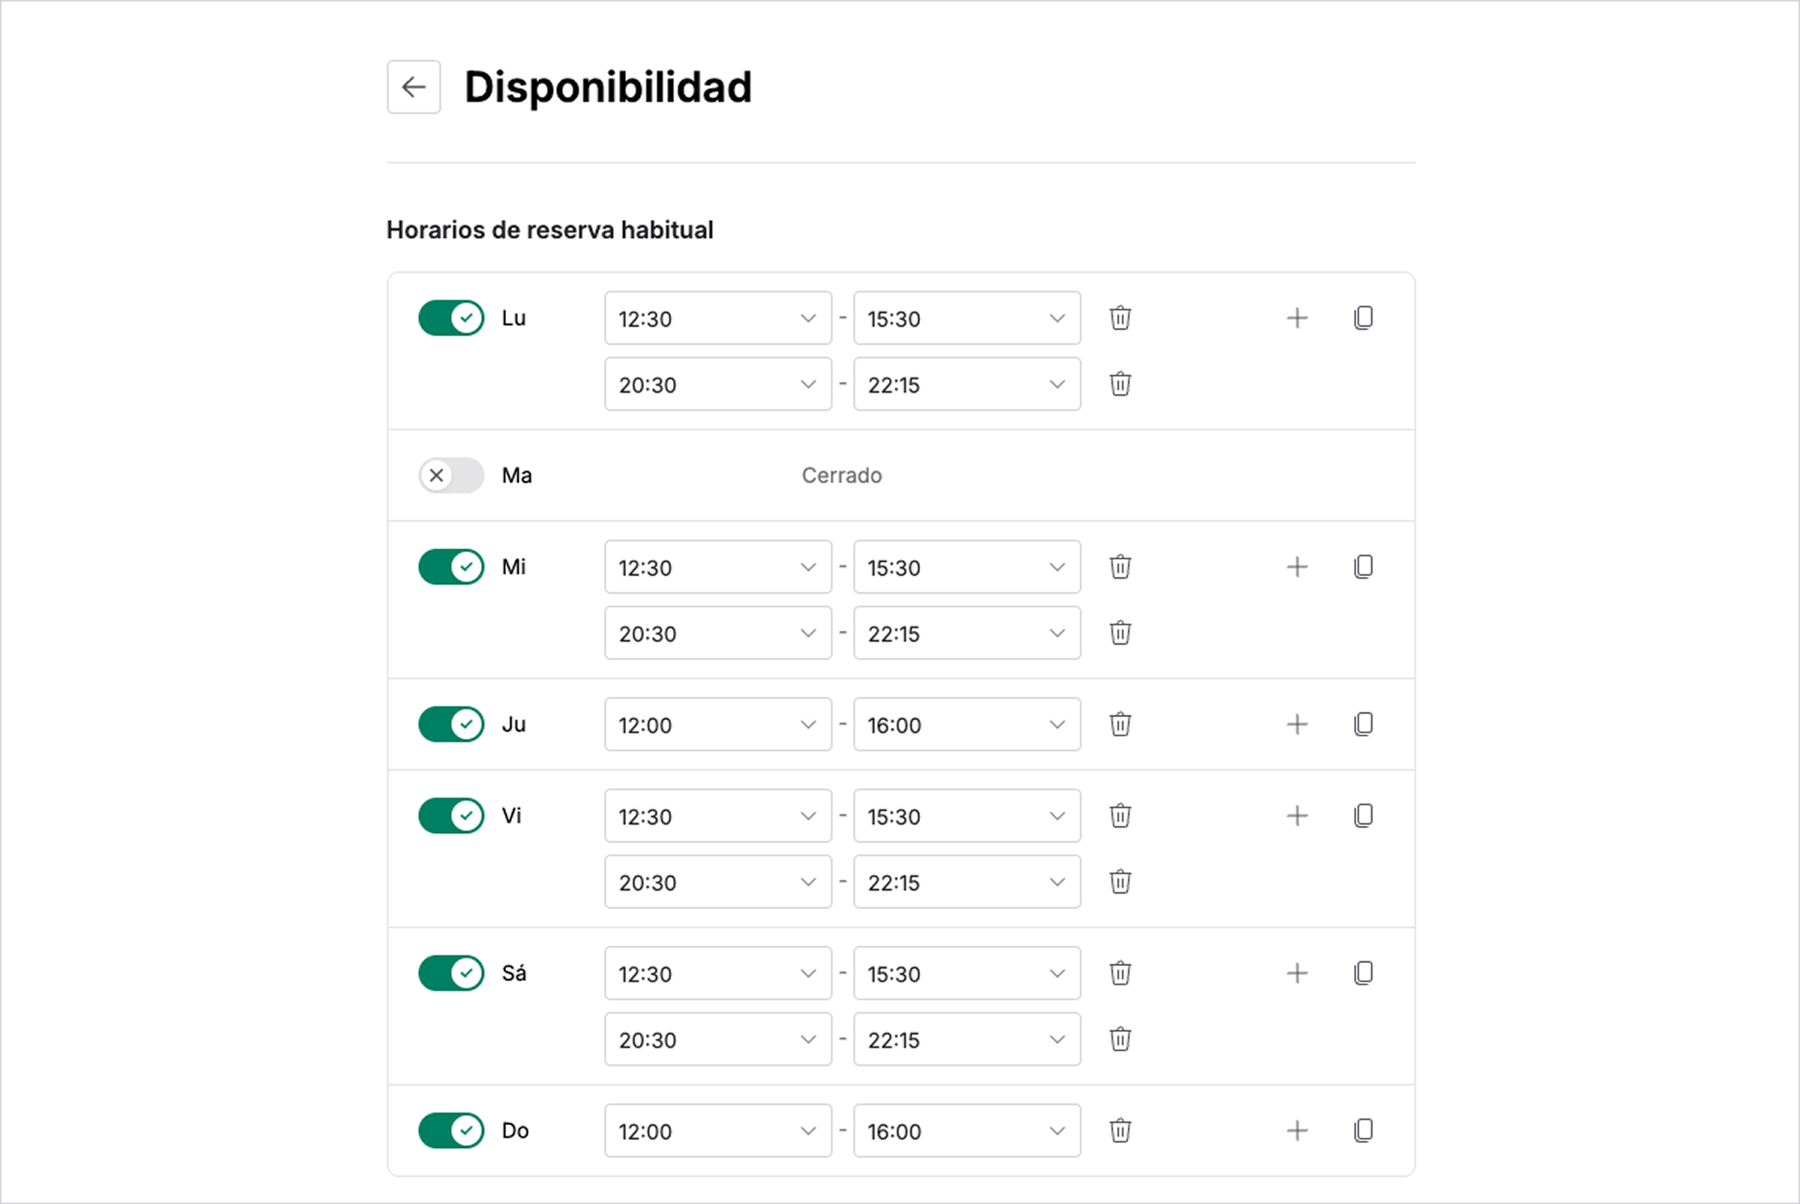Viewport: 1800px width, 1204px height.
Task: Open Wednesday's 15:30 end time dropdown
Action: [x=967, y=568]
